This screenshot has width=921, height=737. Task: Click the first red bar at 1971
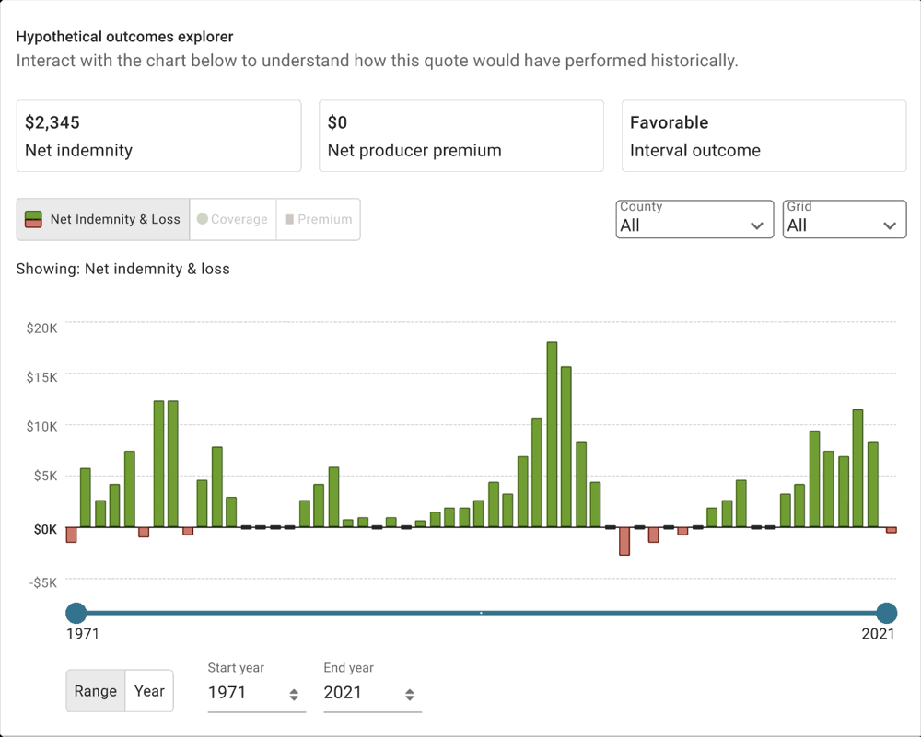click(x=71, y=535)
